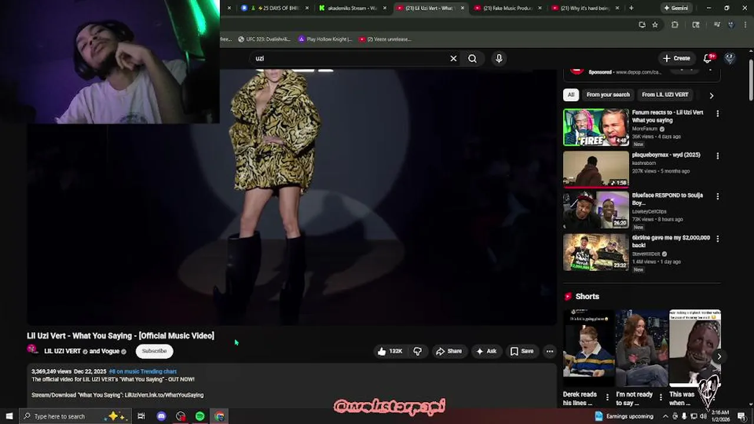Screen dimensions: 754x424
Task: Open Spotify from the taskbar
Action: coord(200,416)
